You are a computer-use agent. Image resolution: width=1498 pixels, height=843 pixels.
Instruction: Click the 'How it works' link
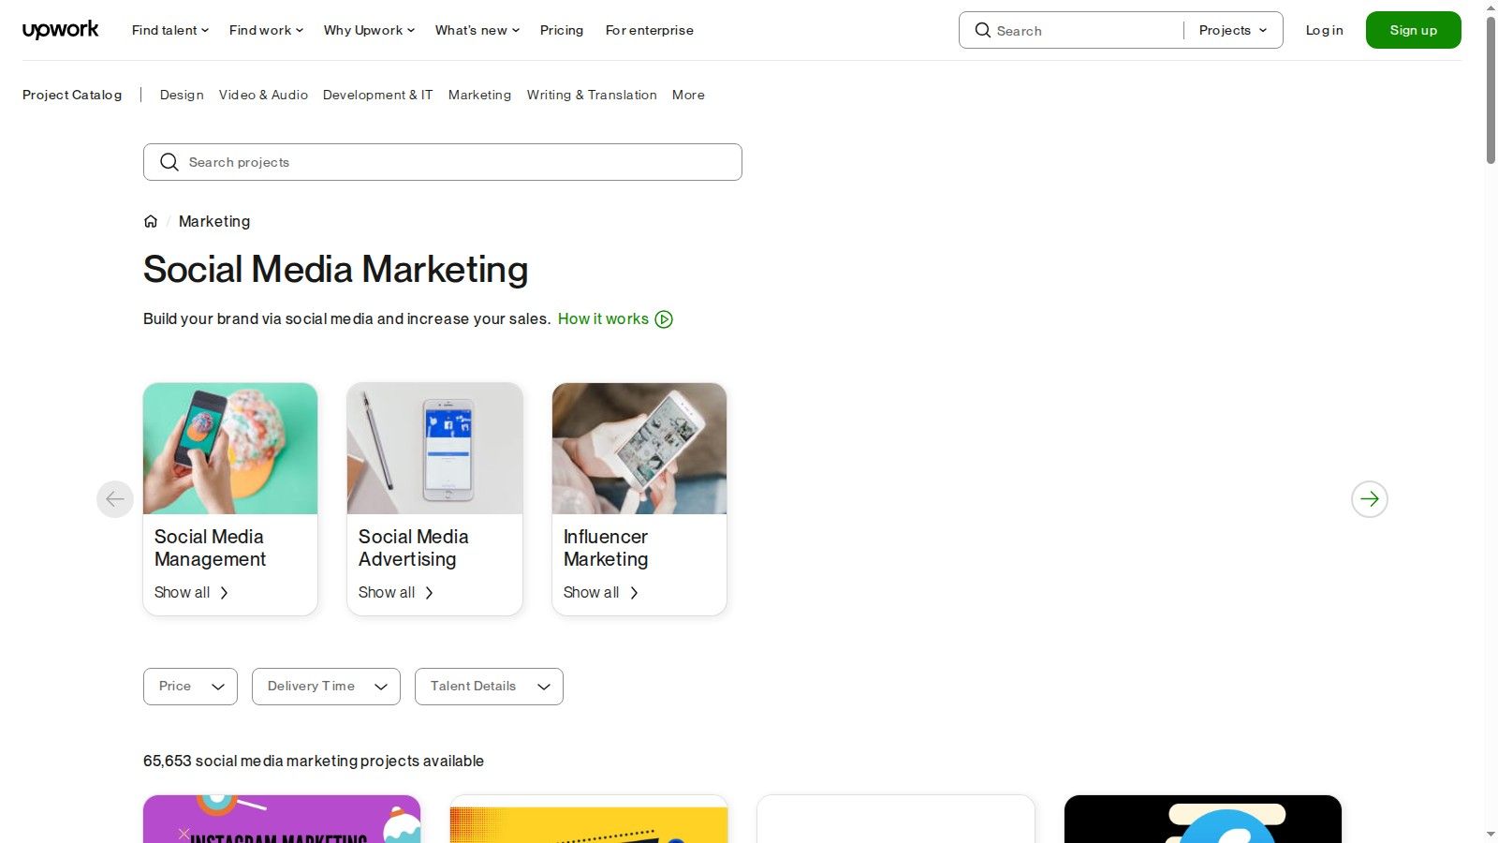coord(603,318)
